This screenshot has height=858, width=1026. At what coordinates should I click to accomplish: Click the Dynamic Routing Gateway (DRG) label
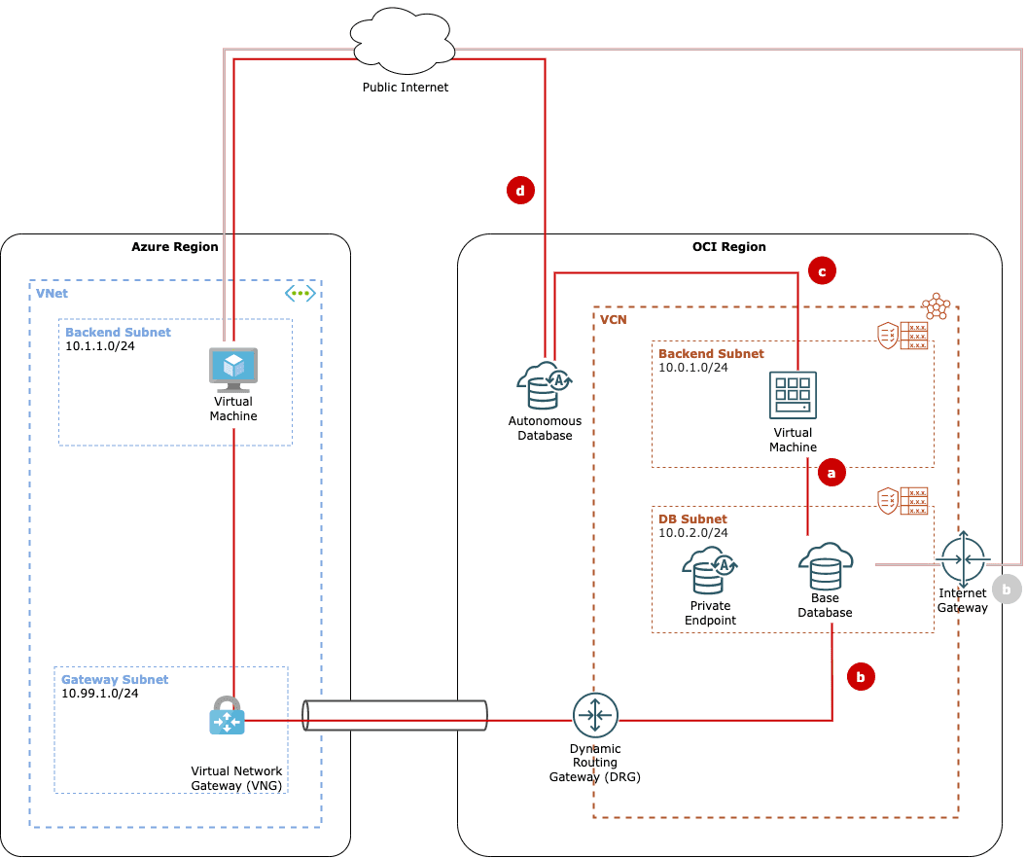point(595,763)
